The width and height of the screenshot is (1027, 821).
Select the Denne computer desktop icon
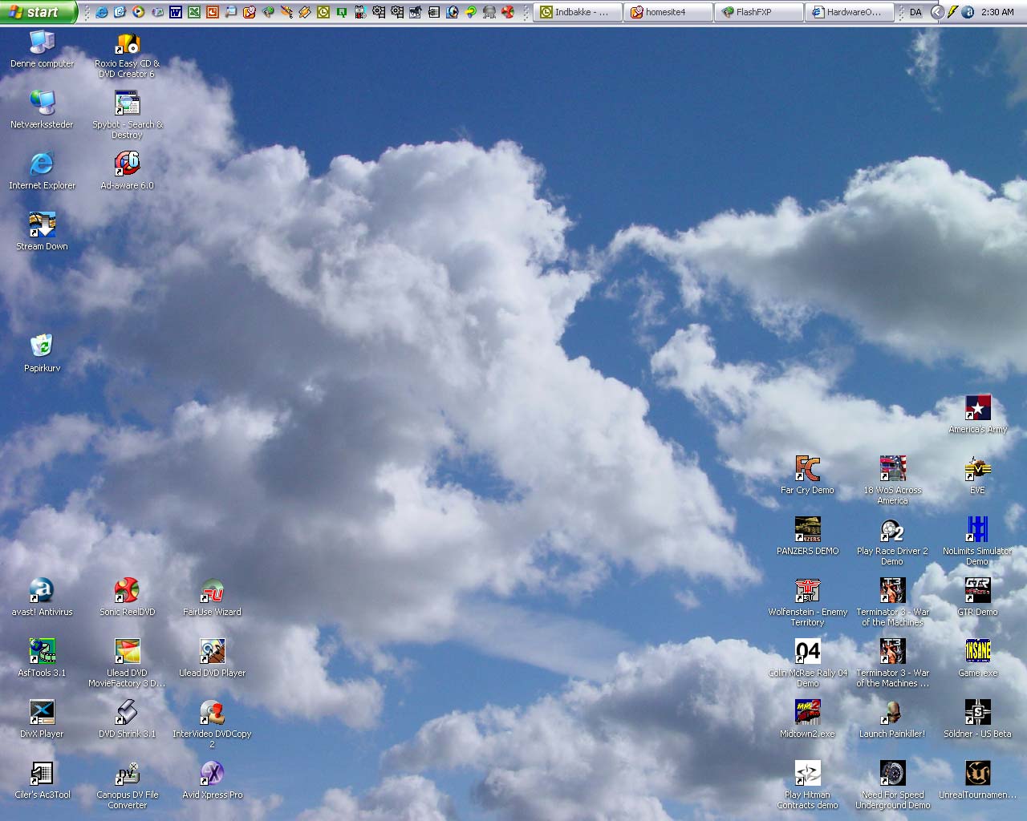click(42, 50)
